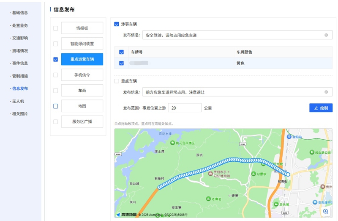Viewport: 338px width, 221px height.
Task: Click the 弓腰坡 map marker
Action: click(x=253, y=174)
